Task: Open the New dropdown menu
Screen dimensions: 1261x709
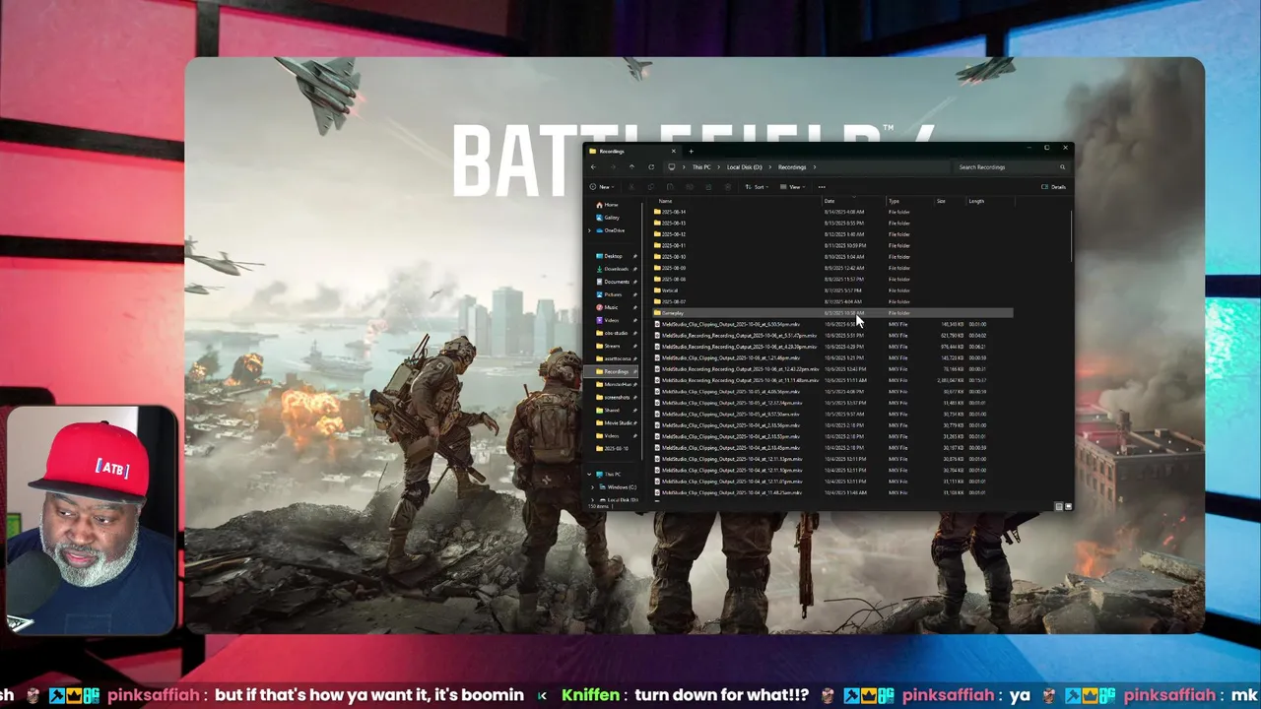Action: (605, 187)
